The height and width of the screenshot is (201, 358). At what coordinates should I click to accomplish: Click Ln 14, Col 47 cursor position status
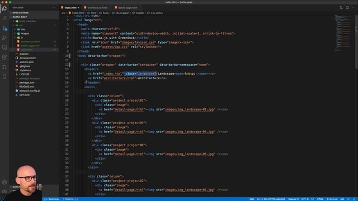271,199
